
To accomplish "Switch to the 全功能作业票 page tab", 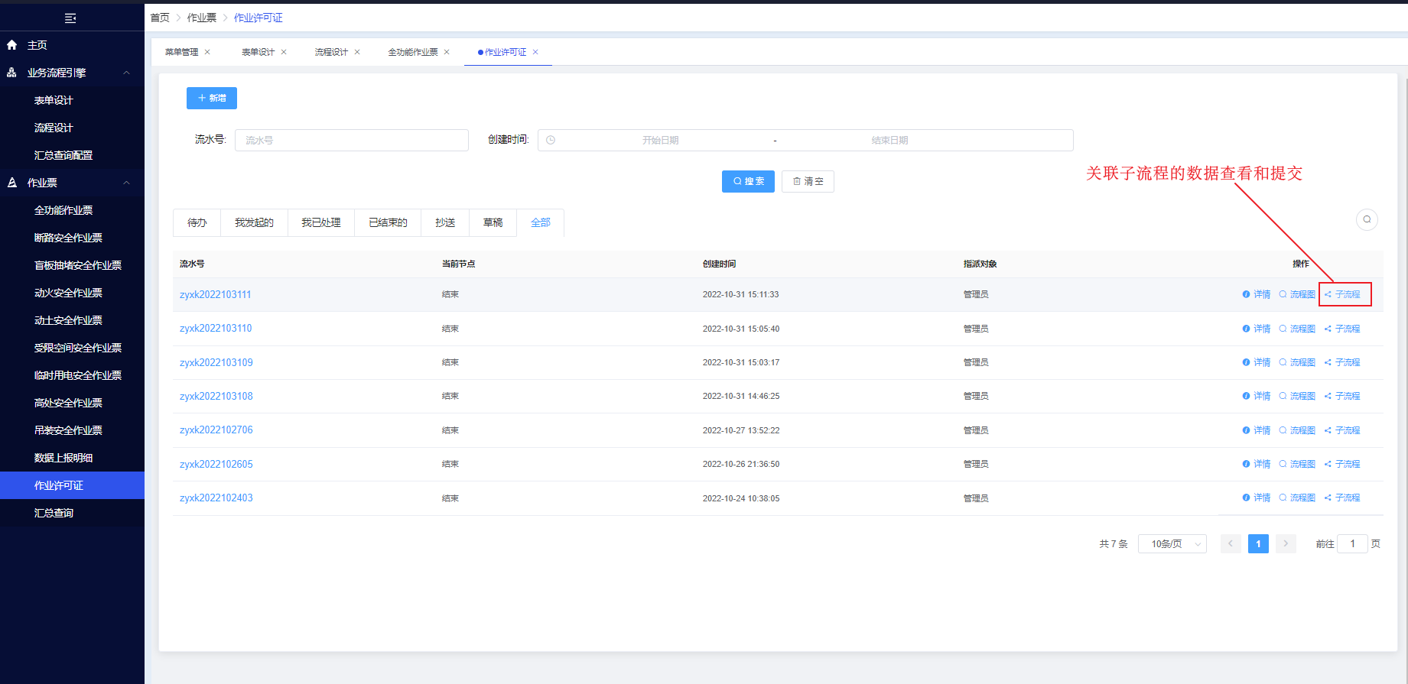I will (x=413, y=52).
